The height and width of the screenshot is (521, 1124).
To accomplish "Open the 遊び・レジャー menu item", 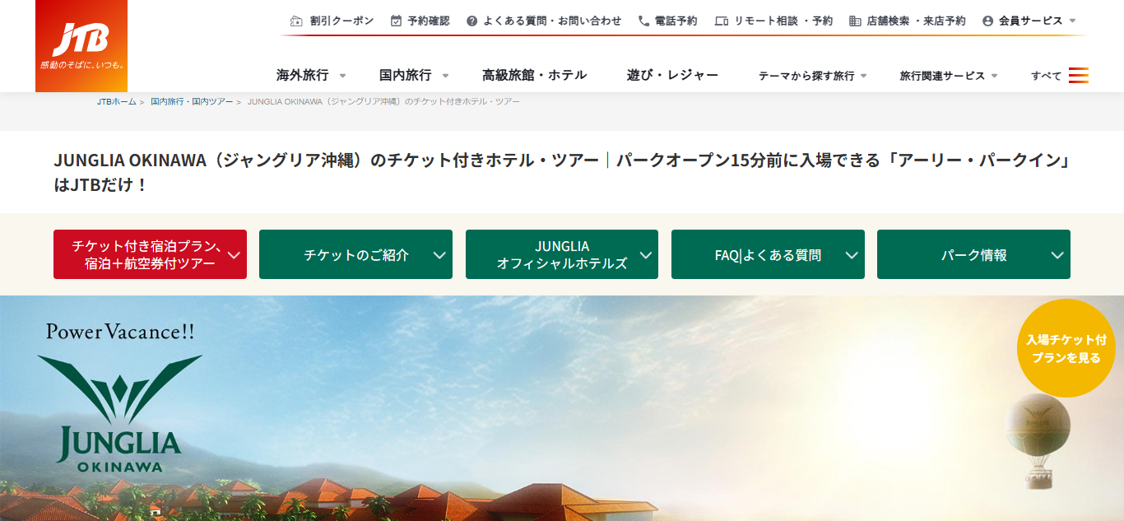I will (x=672, y=75).
